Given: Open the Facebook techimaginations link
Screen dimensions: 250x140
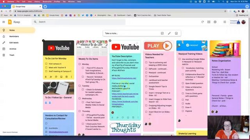Looking at the screenshot, I should click(x=125, y=103).
